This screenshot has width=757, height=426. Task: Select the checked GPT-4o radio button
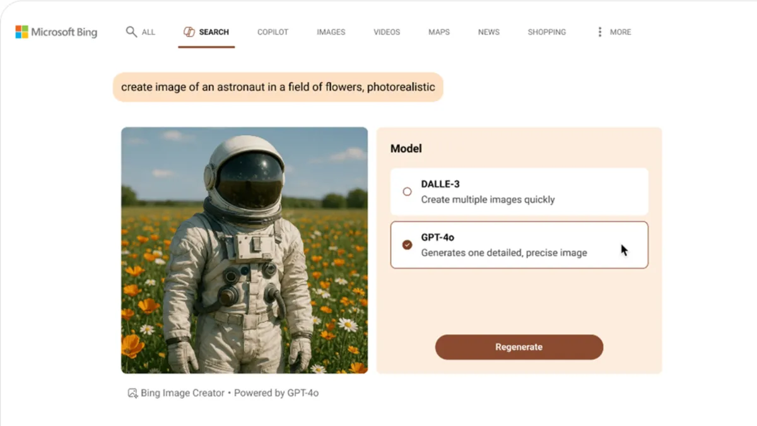point(407,245)
